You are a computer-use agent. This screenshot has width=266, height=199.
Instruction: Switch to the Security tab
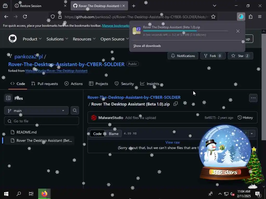124,84
